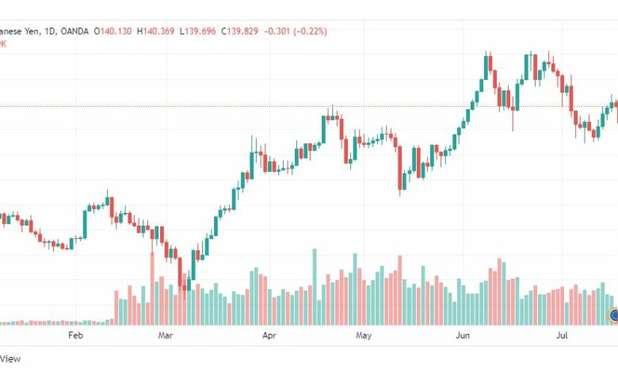
Task: Click the -0.301 (-0.22%) change value
Action: [296, 32]
